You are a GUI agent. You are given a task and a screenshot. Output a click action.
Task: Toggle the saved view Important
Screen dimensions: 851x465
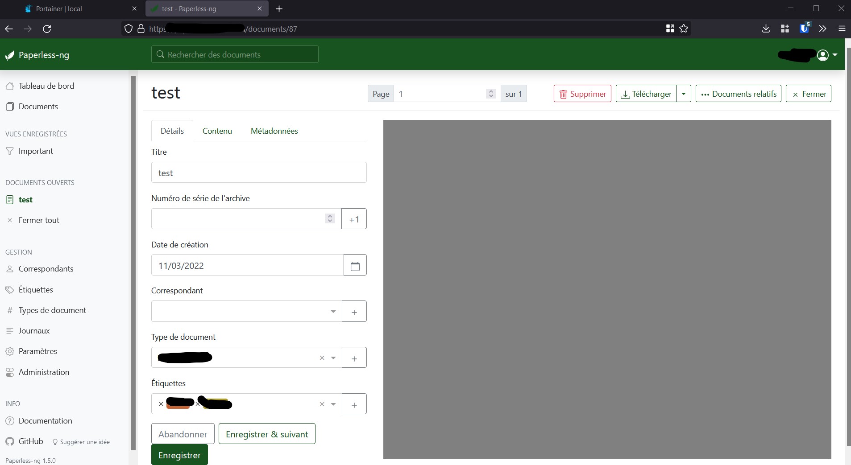click(36, 151)
